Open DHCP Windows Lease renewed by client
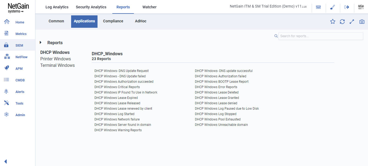The height and width of the screenshot is (166, 368). click(x=123, y=108)
